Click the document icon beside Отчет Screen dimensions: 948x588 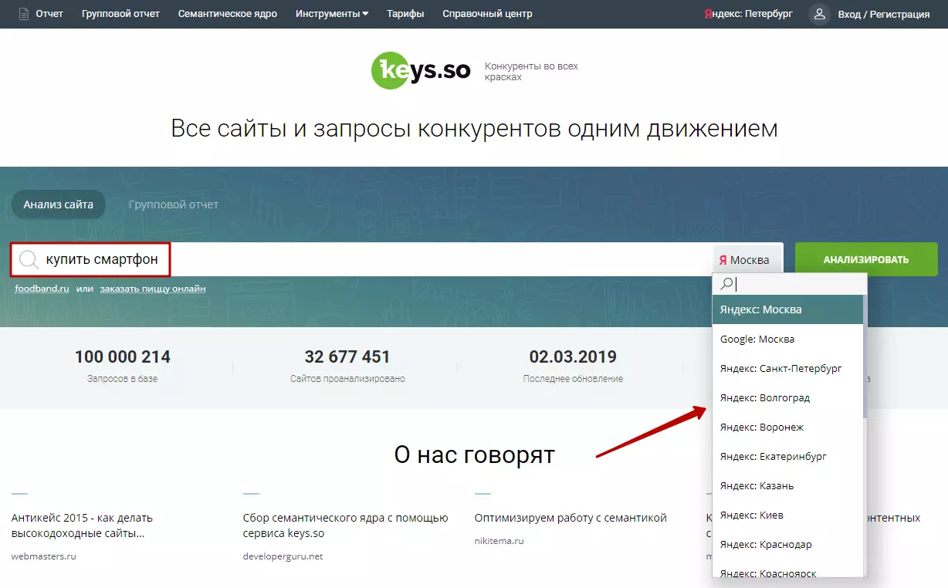pyautogui.click(x=24, y=14)
